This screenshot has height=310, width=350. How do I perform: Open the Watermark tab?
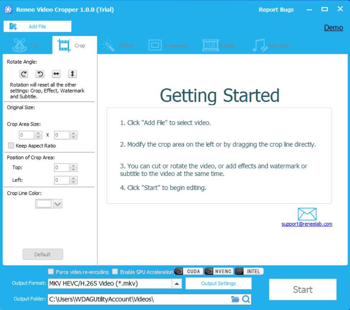coord(169,45)
